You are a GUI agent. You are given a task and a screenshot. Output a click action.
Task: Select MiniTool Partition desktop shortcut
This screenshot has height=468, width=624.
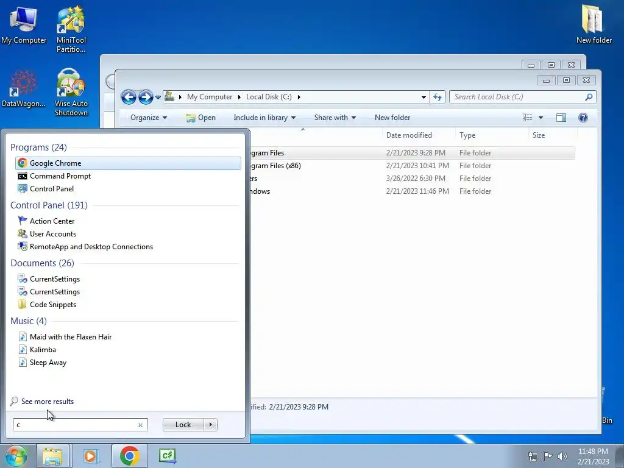point(71,29)
